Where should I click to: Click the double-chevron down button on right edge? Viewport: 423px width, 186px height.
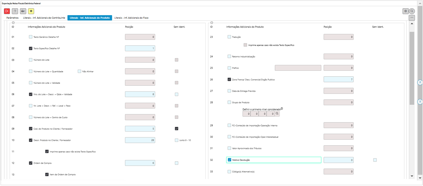[x=420, y=102]
